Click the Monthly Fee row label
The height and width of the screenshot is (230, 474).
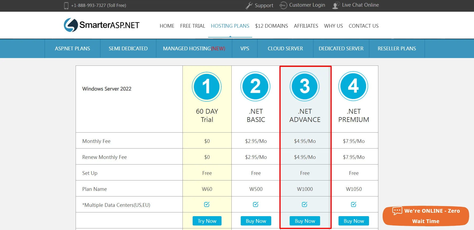pos(96,141)
